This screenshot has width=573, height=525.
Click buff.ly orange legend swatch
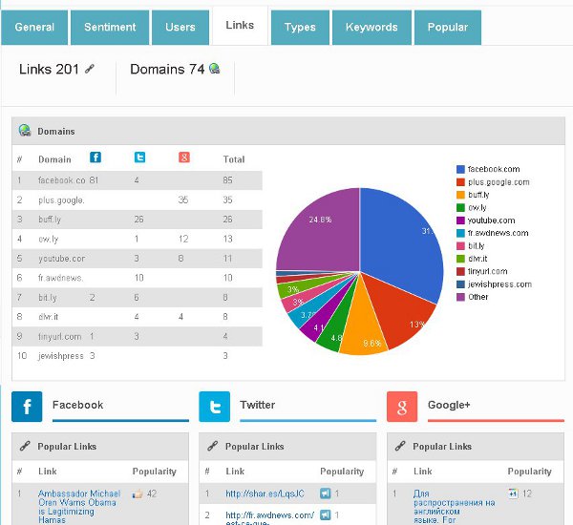460,195
